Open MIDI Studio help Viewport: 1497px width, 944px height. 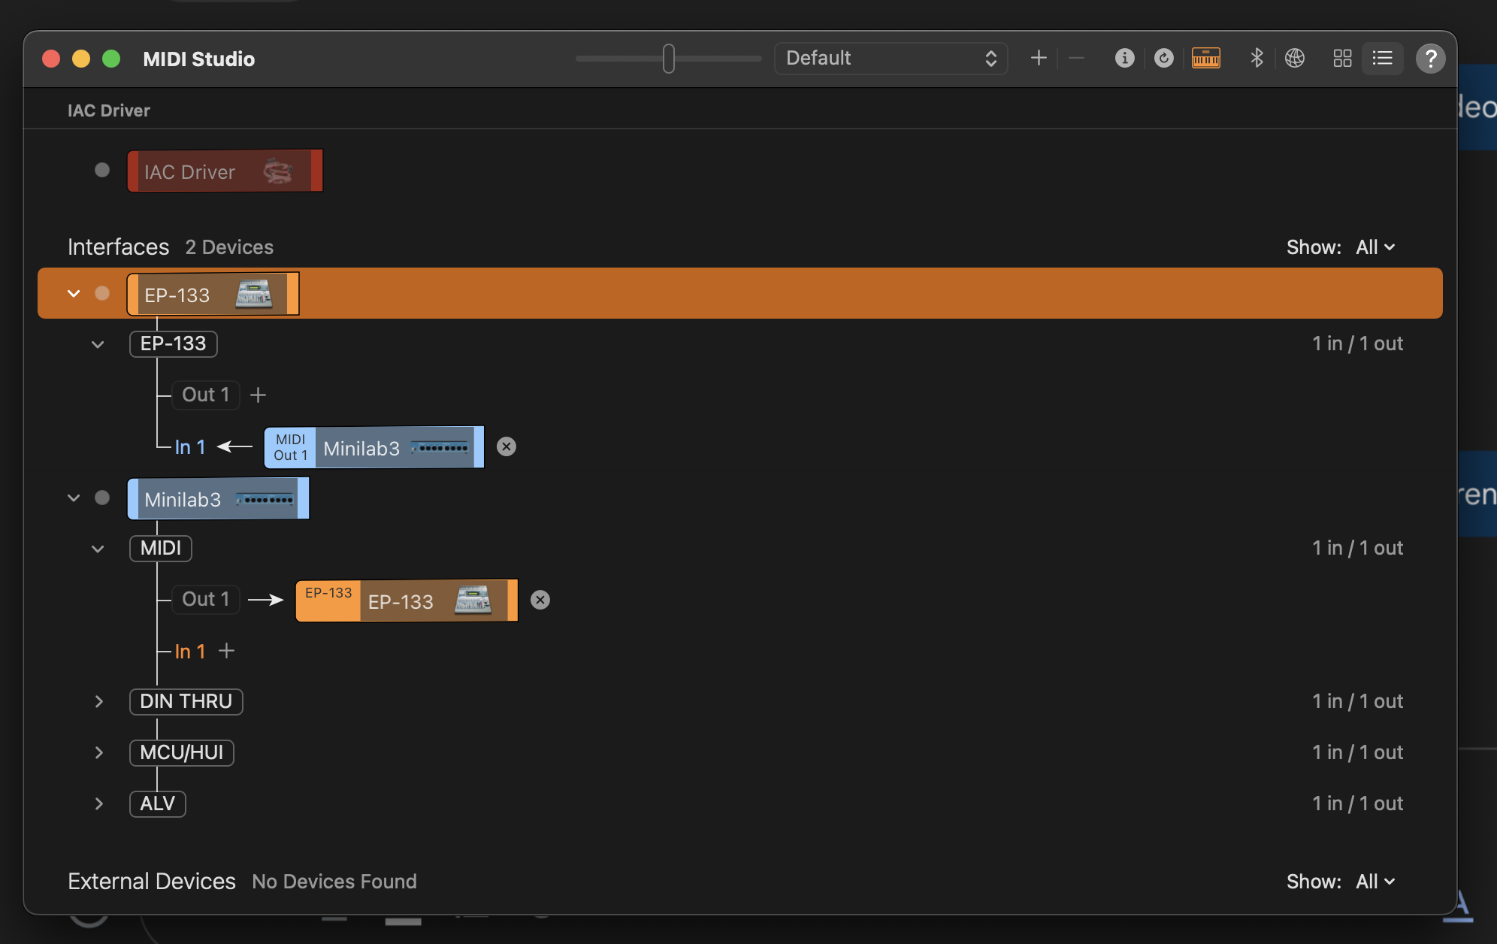click(x=1430, y=58)
